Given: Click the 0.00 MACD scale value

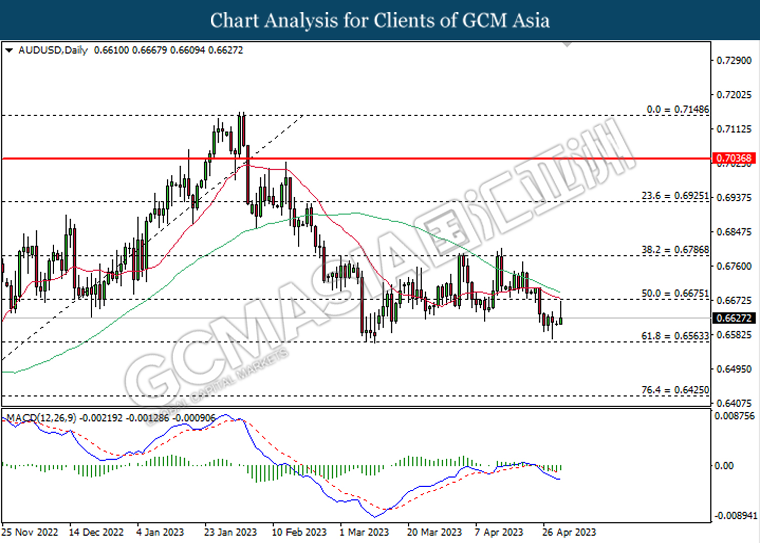Looking at the screenshot, I should coord(724,465).
